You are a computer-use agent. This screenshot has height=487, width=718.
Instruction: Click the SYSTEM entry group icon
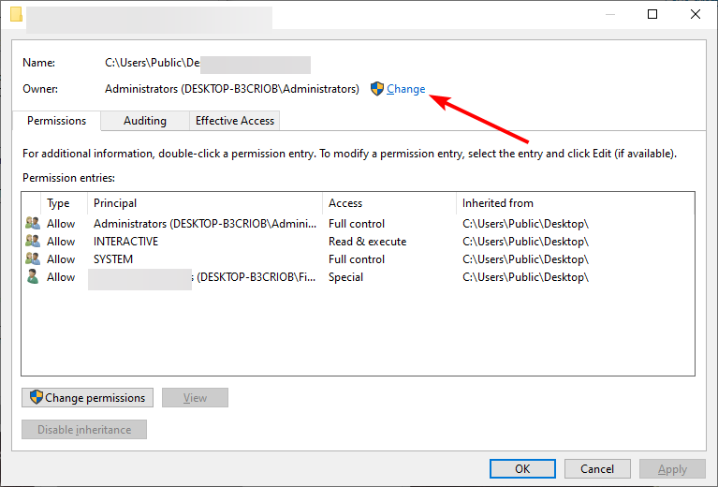[34, 259]
